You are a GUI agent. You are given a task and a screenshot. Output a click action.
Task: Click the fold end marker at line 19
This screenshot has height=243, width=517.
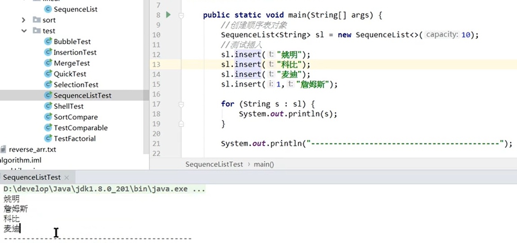181,124
